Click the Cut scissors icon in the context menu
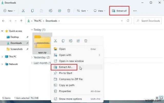This screenshot has width=164, height=103. click(x=55, y=41)
